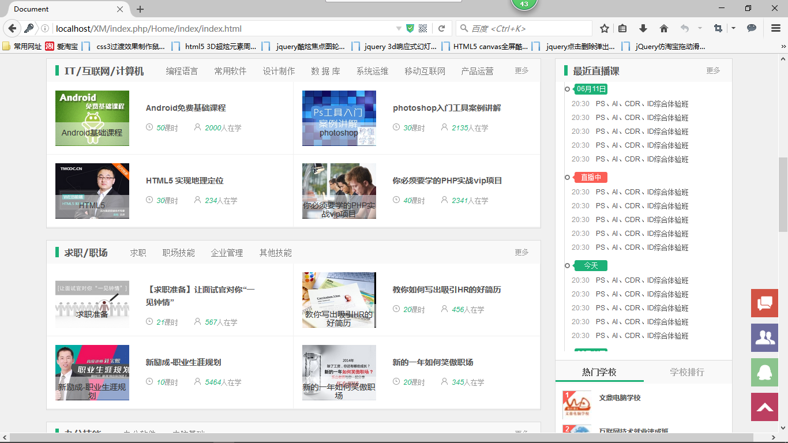Click the 求职准备 thumbnail image
Viewport: 788px width, 443px height.
tap(92, 300)
